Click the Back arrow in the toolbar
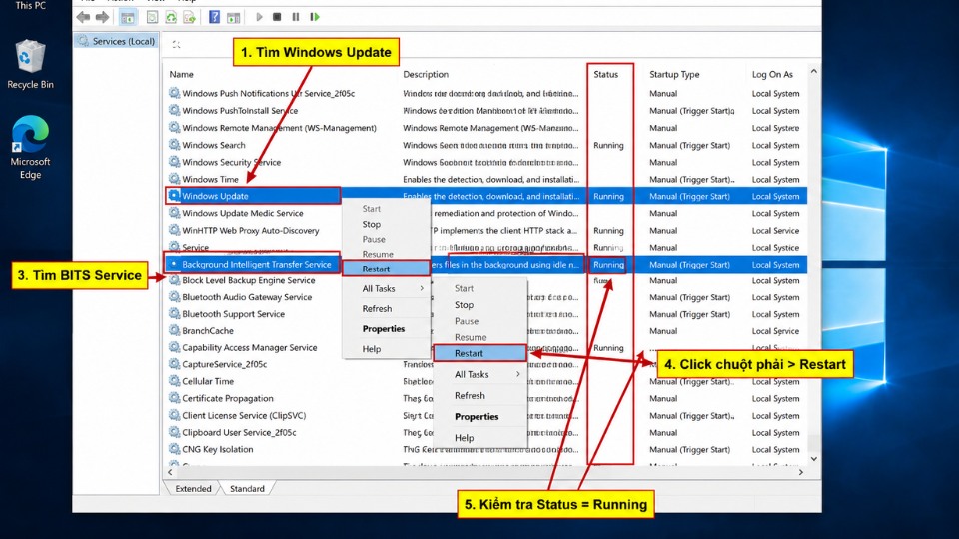The image size is (959, 539). click(x=83, y=17)
